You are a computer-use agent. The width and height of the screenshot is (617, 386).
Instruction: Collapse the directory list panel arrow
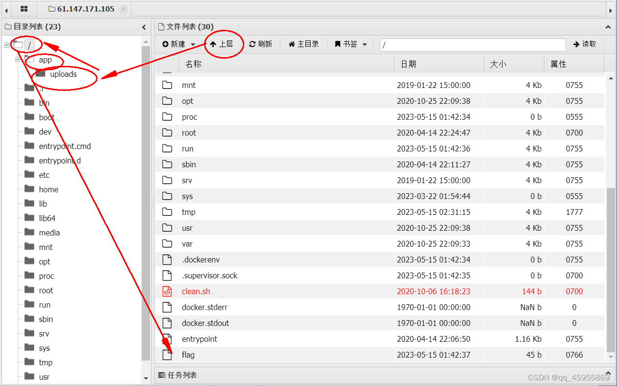(144, 27)
